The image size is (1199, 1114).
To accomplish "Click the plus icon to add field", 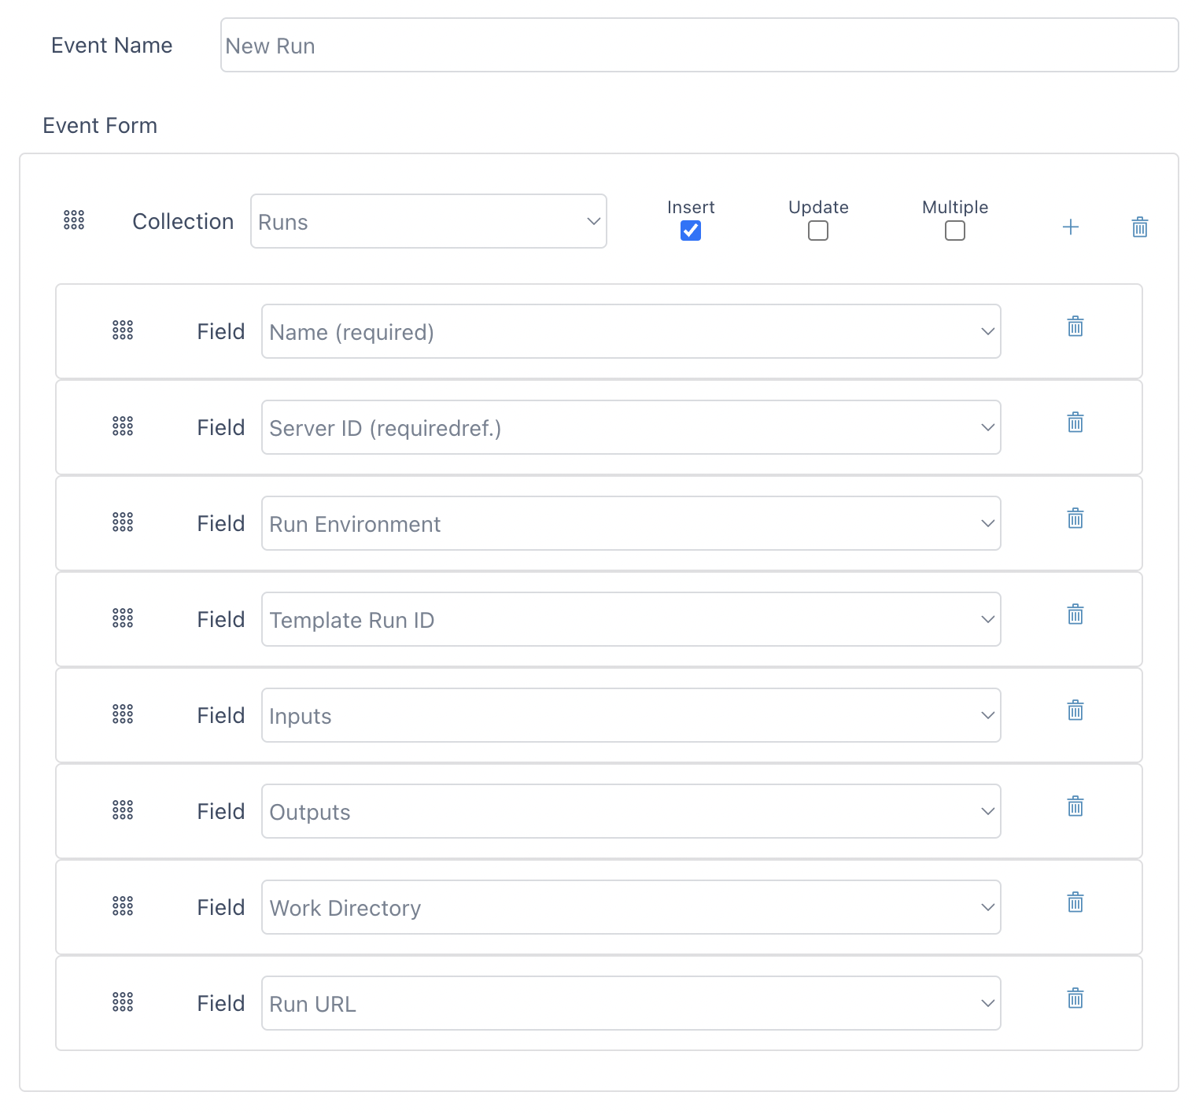I will coord(1070,227).
